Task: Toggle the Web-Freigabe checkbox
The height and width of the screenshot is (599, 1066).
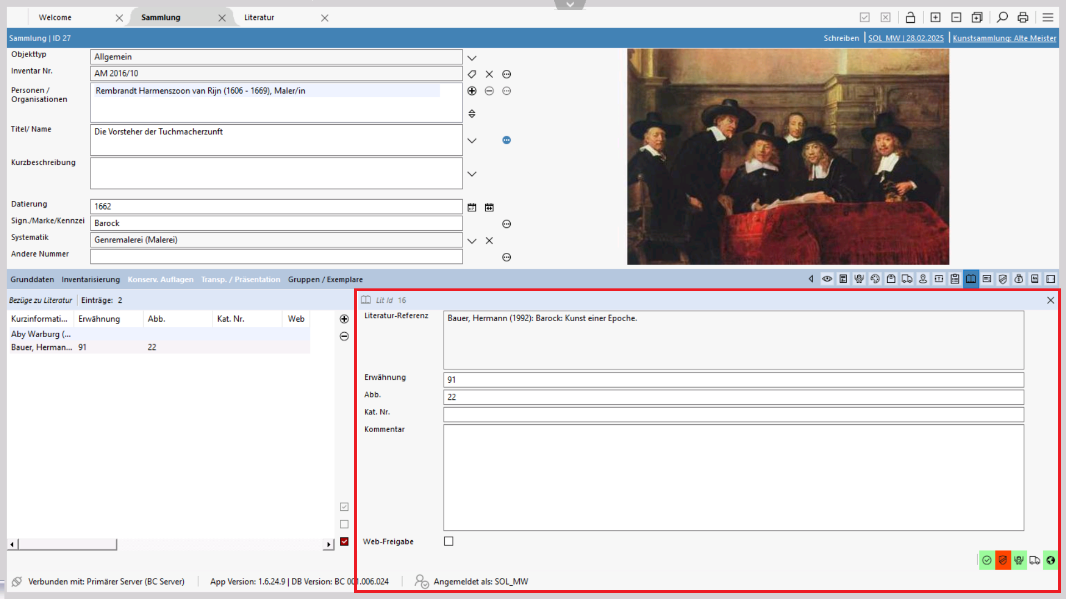Action: [449, 541]
